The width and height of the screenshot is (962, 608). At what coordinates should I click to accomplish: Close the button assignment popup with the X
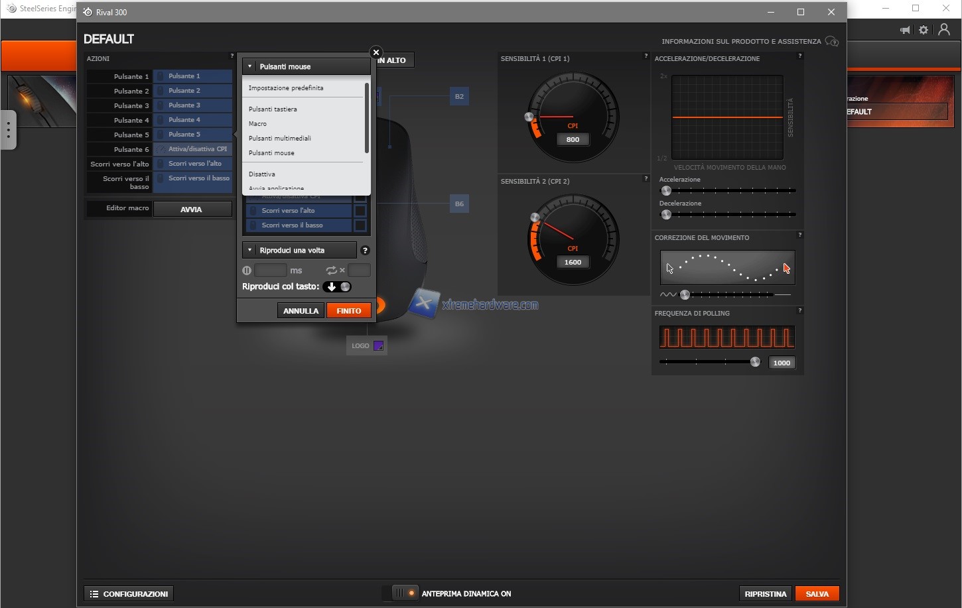point(376,52)
